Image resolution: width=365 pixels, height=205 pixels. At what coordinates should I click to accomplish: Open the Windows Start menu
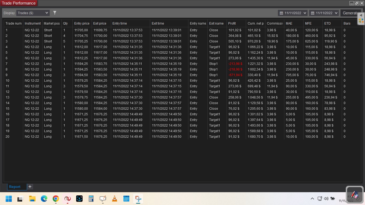(9, 199)
